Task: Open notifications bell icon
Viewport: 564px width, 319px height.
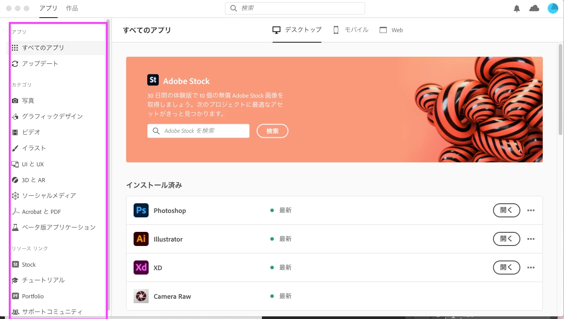Action: 517,8
